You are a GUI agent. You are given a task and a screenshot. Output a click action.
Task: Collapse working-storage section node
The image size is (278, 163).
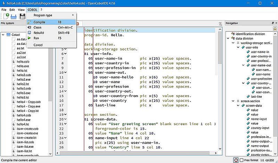(x=233, y=43)
